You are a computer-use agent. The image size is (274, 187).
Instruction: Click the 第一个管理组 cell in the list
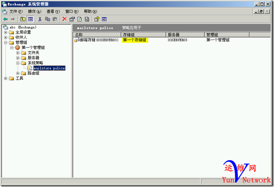(218, 40)
